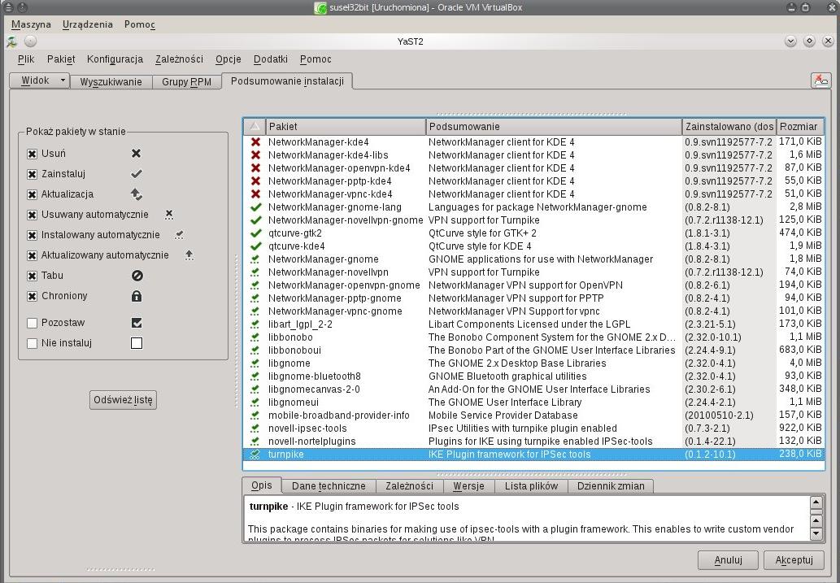
Task: Click the blocked-circle icon next to Tabu
Action: click(136, 276)
